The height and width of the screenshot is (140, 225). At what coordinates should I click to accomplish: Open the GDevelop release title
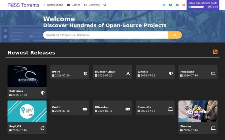[x=102, y=107]
